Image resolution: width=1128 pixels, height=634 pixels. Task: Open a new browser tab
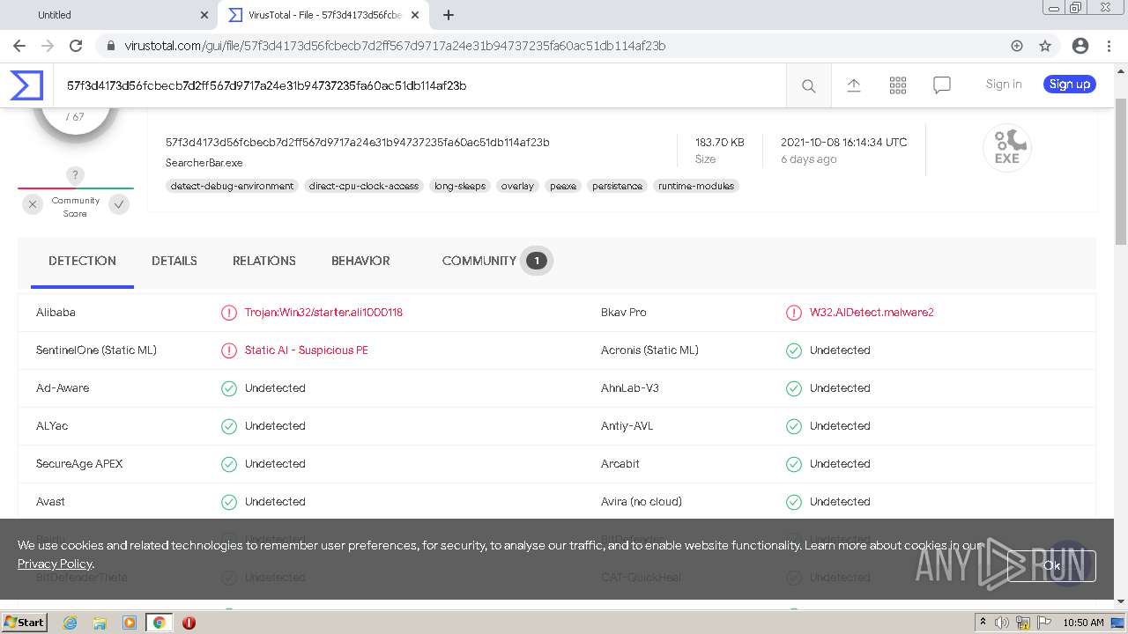[x=449, y=15]
